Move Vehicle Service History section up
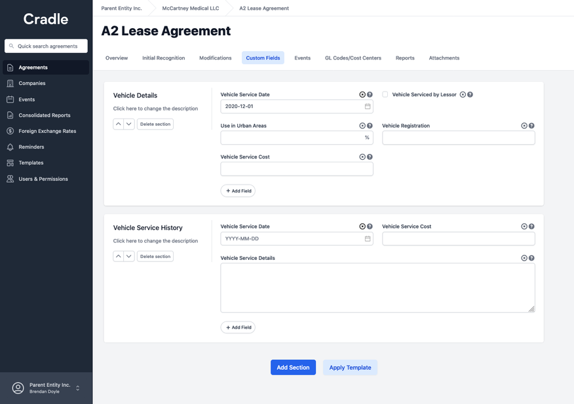The image size is (574, 404). [119, 256]
